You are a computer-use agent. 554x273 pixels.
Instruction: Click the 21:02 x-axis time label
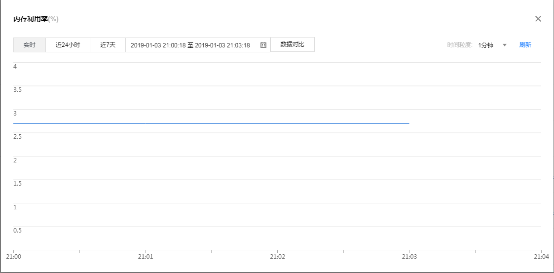pyautogui.click(x=277, y=257)
